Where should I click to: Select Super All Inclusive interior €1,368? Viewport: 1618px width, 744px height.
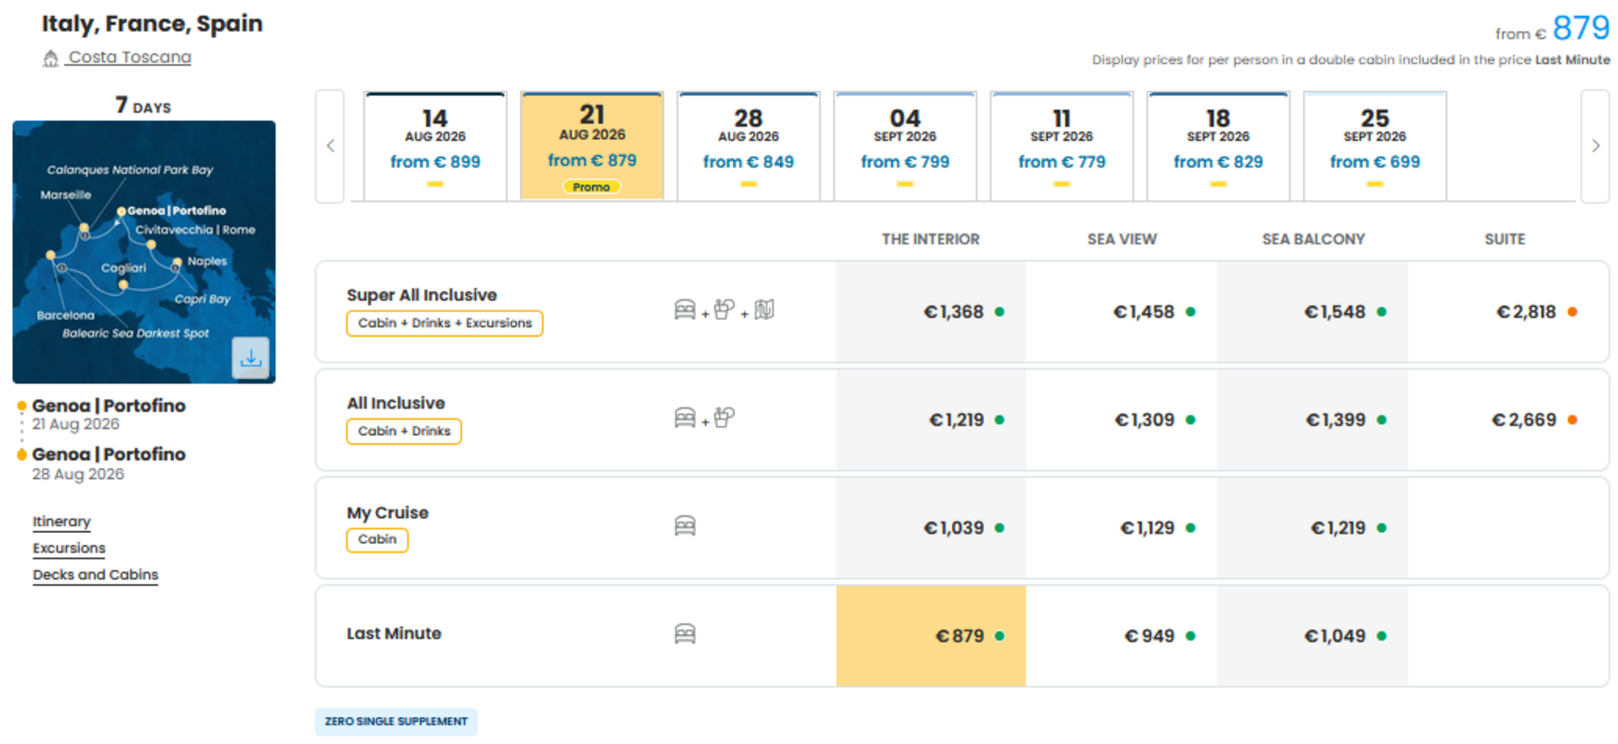pyautogui.click(x=931, y=312)
